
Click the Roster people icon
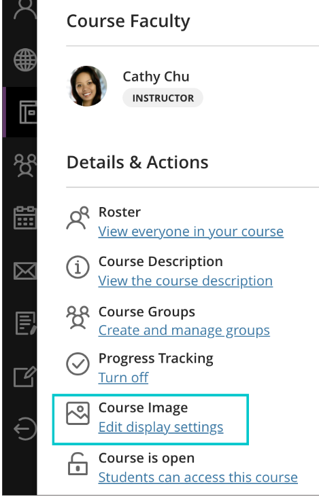(78, 218)
